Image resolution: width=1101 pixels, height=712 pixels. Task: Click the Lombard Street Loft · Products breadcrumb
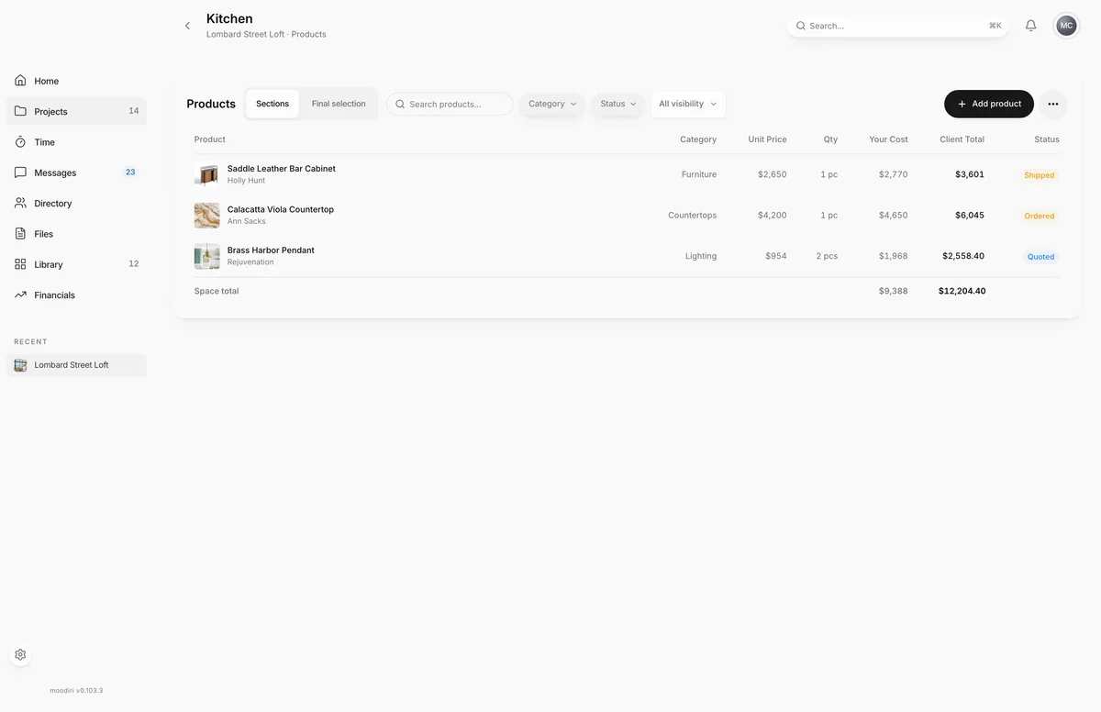click(x=266, y=35)
